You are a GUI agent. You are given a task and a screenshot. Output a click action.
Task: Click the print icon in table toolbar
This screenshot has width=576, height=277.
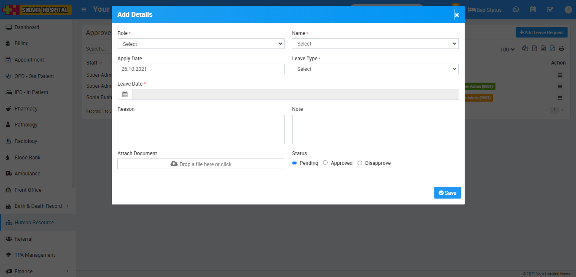(x=561, y=48)
